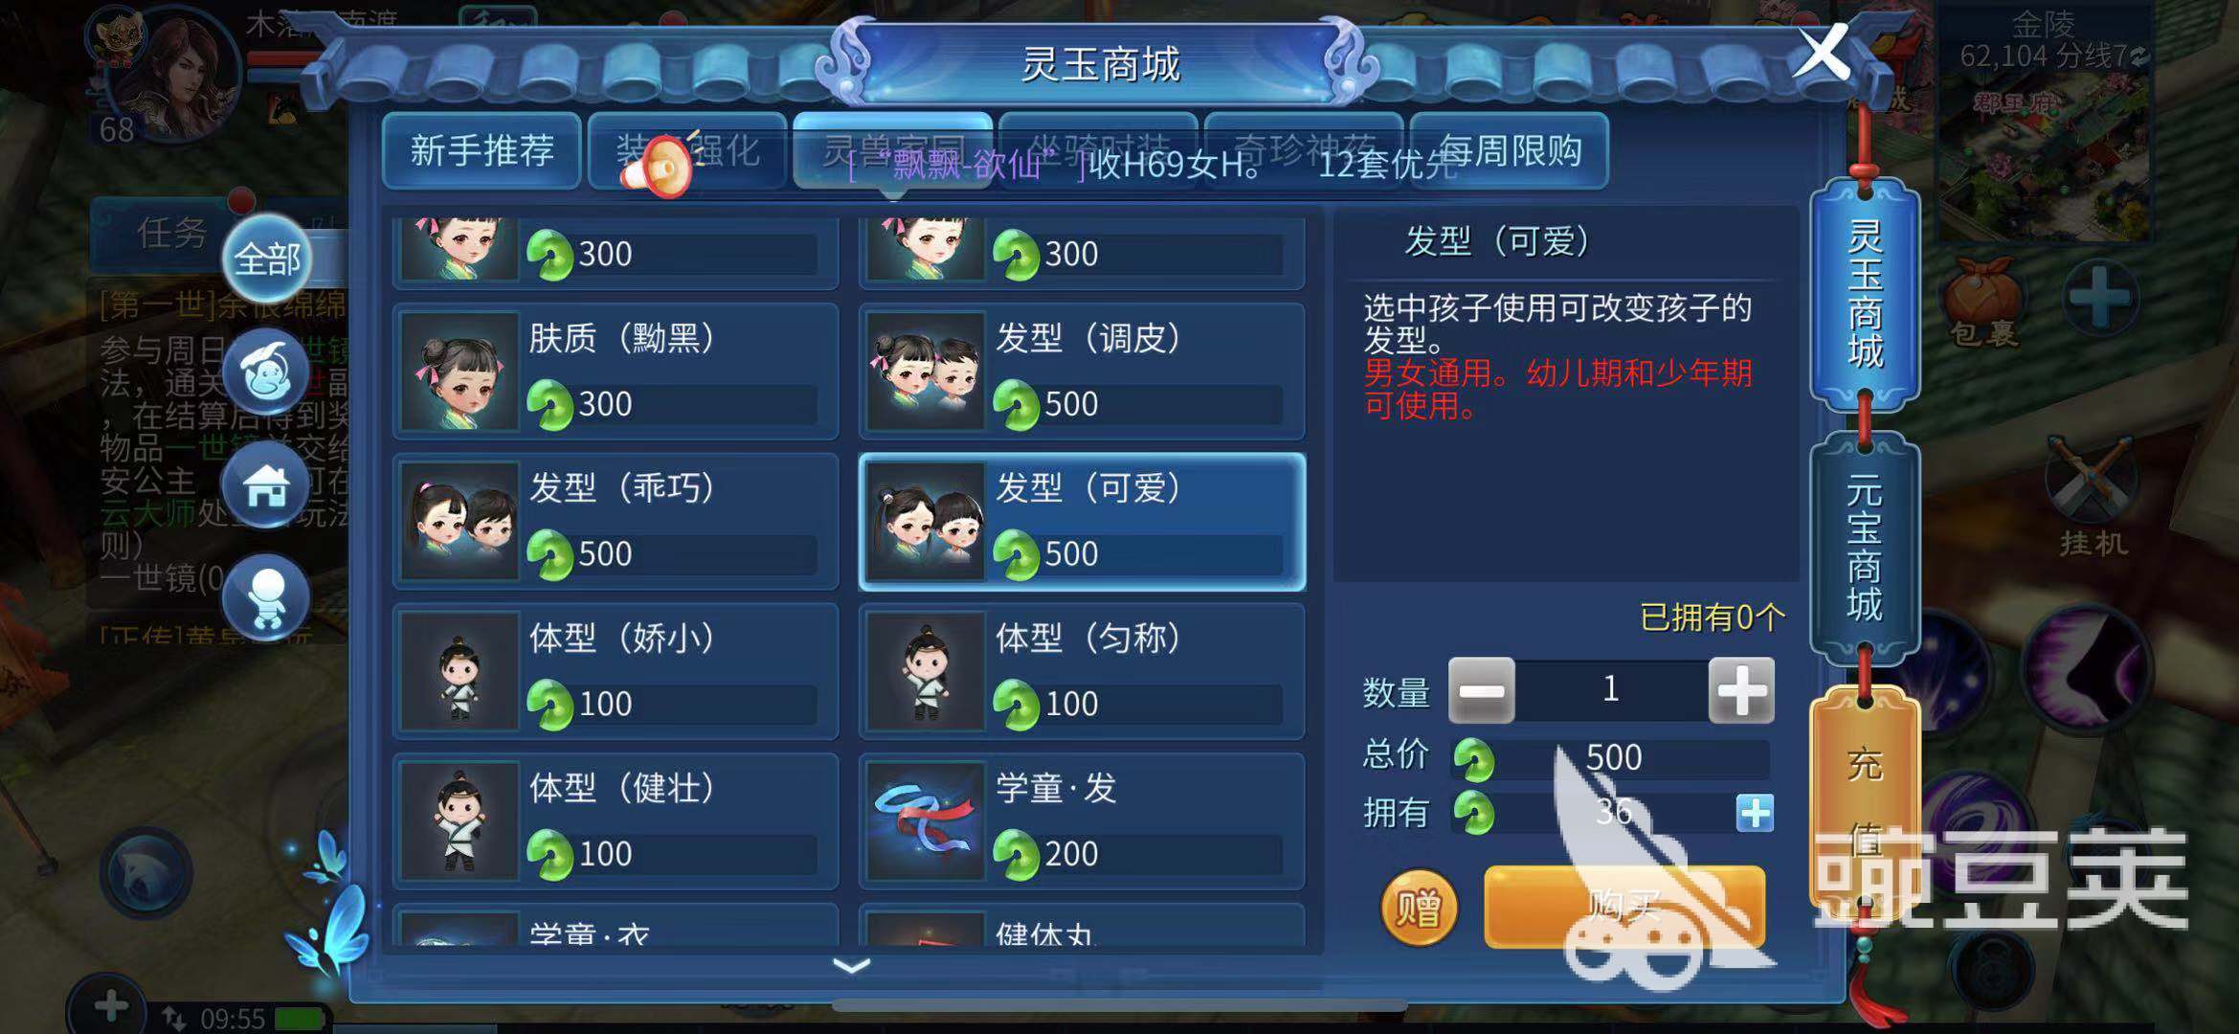The height and width of the screenshot is (1034, 2239).
Task: Click the quantity number field
Action: 1612,689
